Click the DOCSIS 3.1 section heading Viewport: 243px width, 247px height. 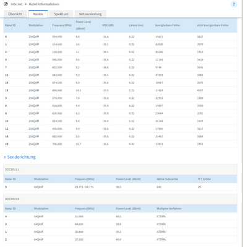[x=12, y=169]
